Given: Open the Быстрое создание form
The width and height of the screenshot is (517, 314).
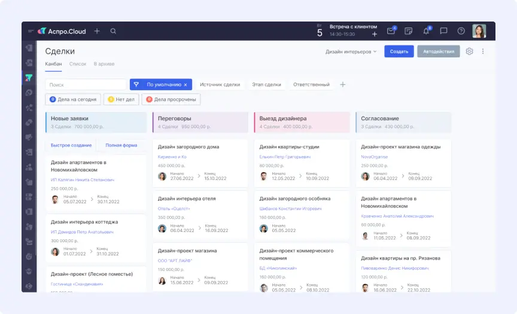Looking at the screenshot, I should [x=71, y=145].
